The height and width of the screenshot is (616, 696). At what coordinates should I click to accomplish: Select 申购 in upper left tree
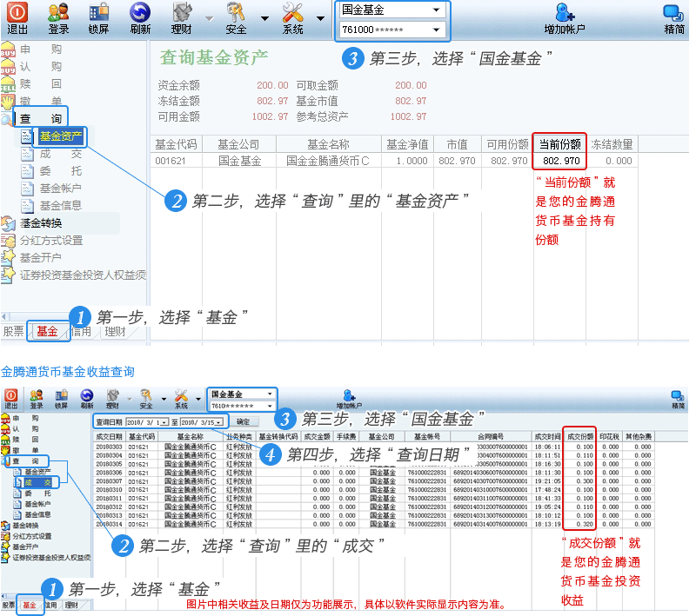click(x=40, y=50)
